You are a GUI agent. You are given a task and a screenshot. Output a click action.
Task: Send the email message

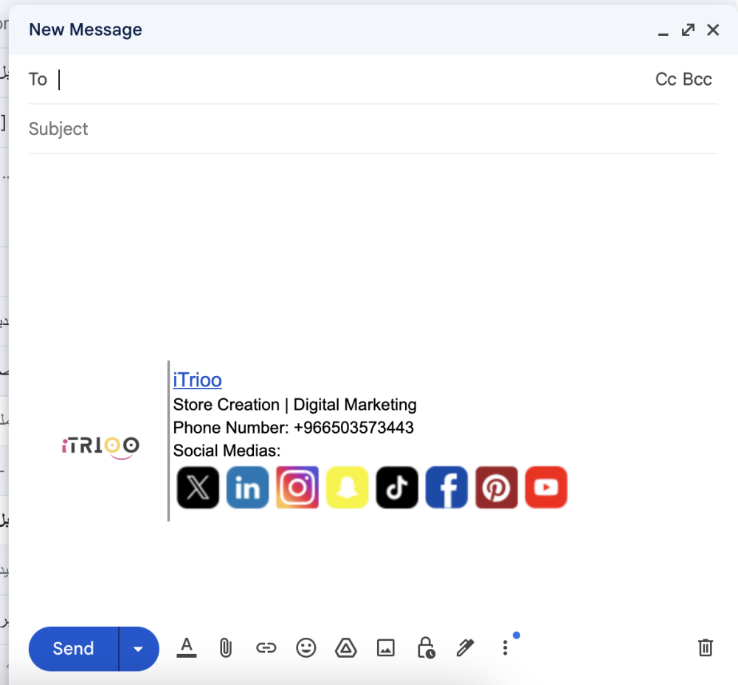73,649
